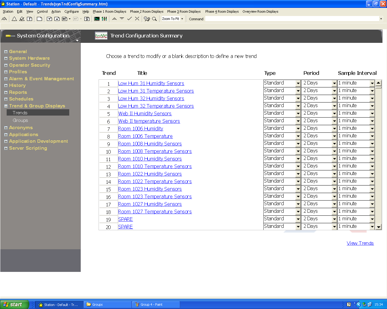Collapse the Trend & Group Displays node
387x309 pixels.
[x=6, y=106]
